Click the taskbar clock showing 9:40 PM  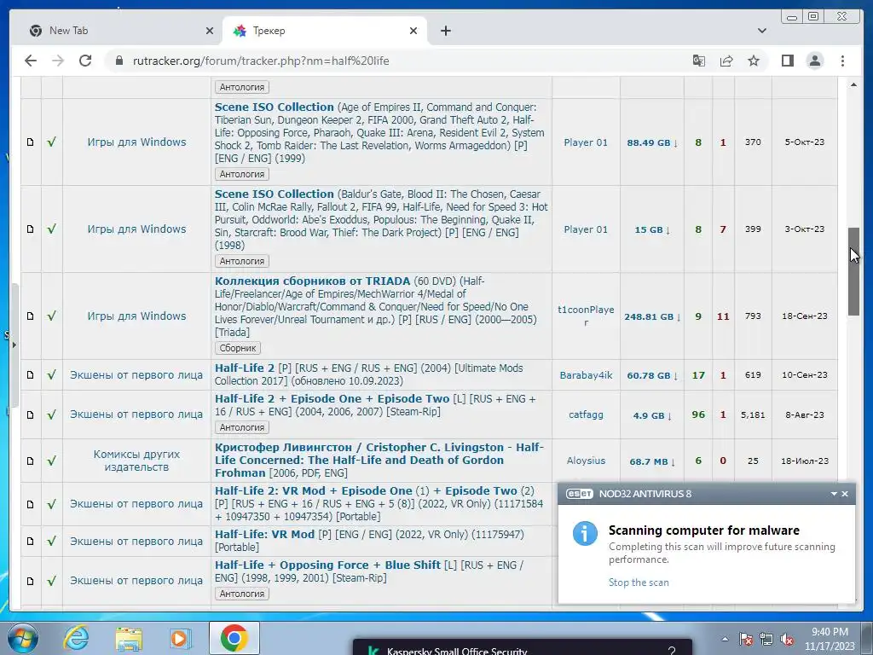click(830, 639)
